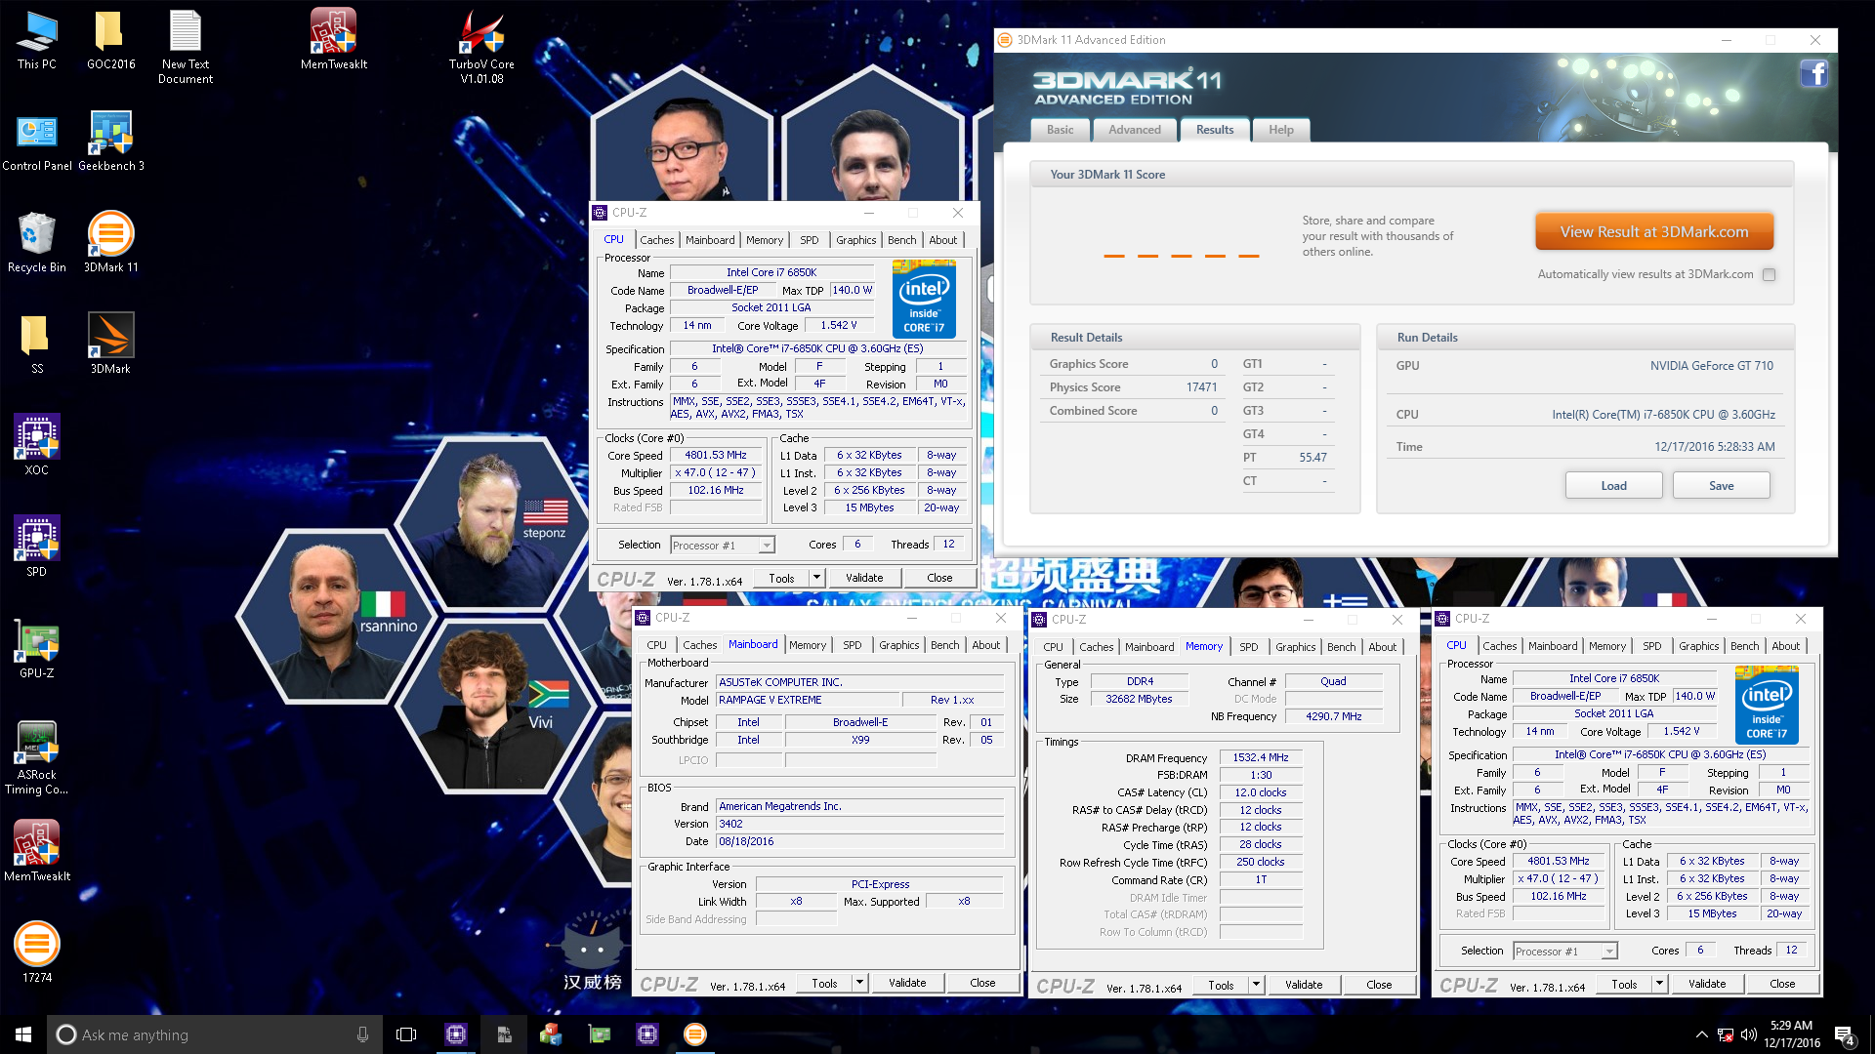Open the This PC desktop icon
Image resolution: width=1875 pixels, height=1054 pixels.
(37, 39)
